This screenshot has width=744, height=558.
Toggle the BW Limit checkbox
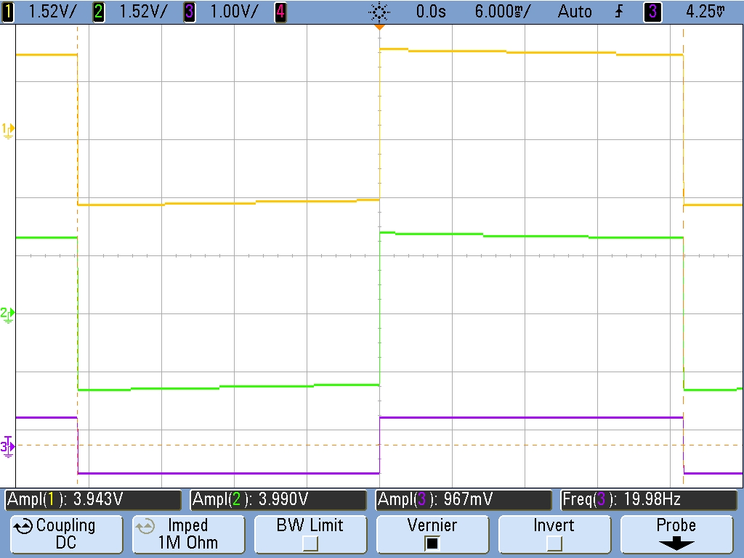point(310,543)
